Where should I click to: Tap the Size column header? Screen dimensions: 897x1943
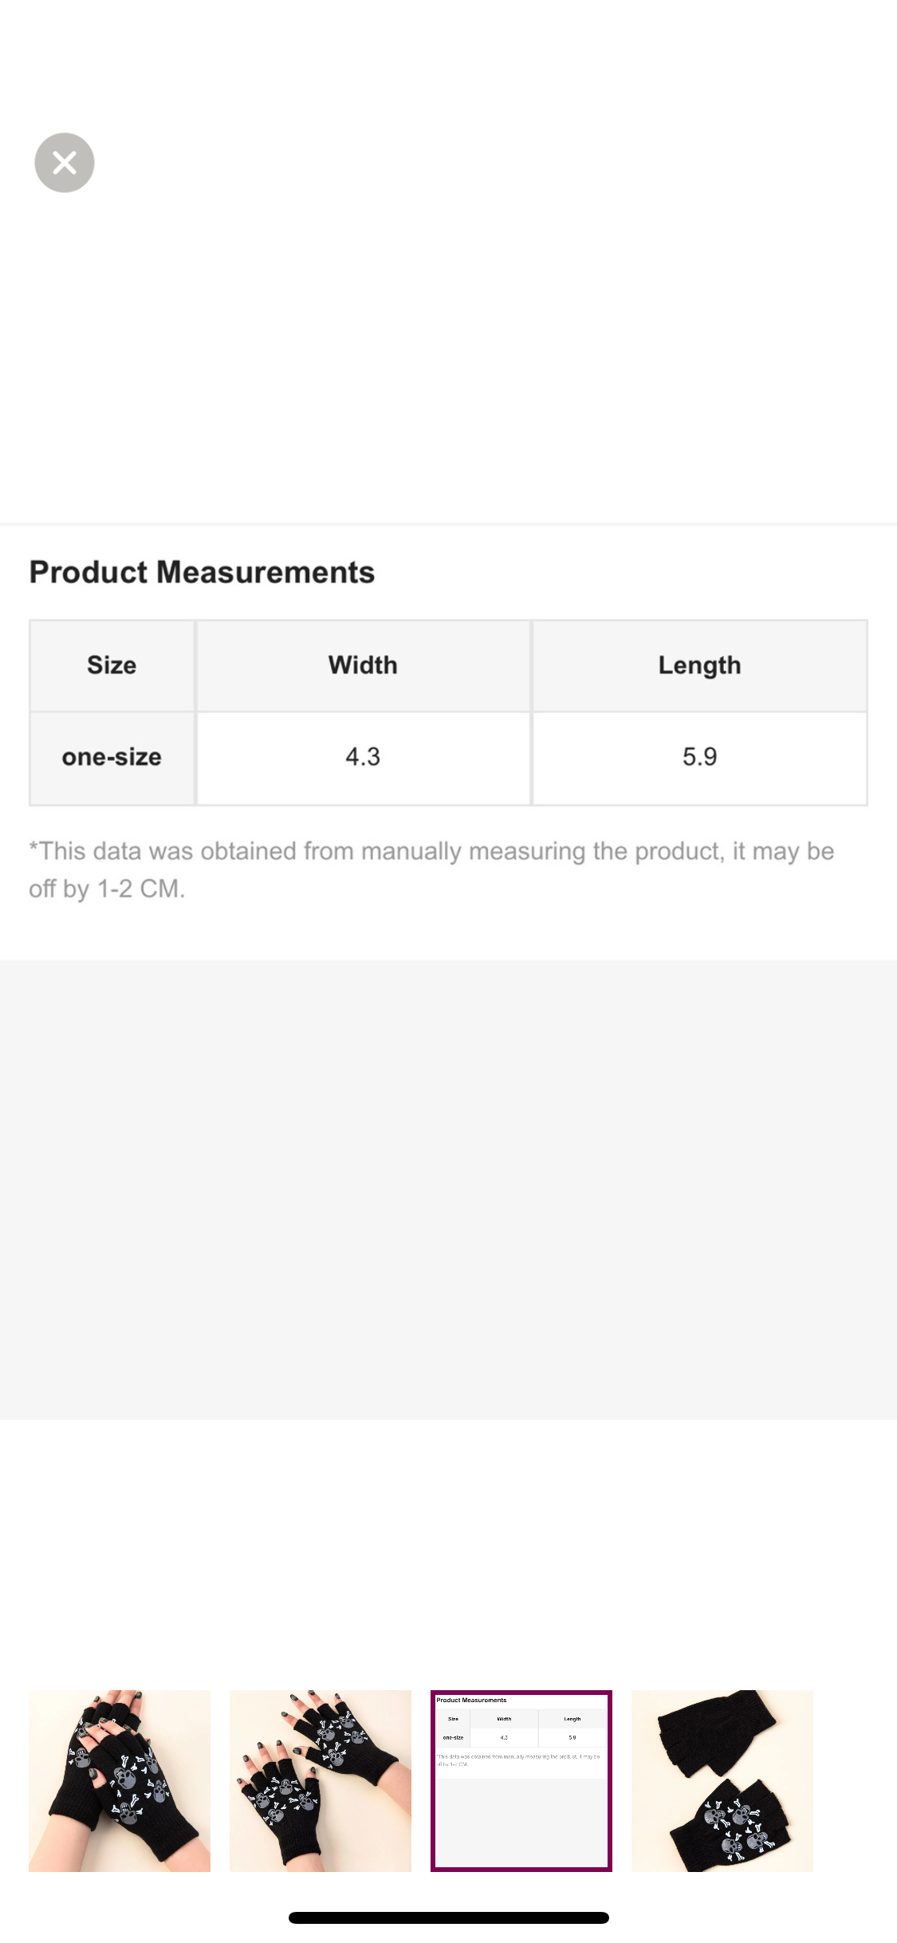click(112, 665)
